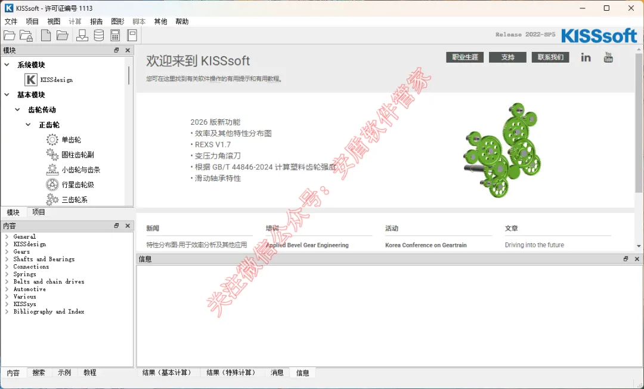Close the 模块 panel
This screenshot has width=644, height=389.
coord(128,50)
